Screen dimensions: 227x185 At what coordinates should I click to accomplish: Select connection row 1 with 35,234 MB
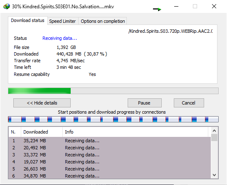click(x=109, y=141)
